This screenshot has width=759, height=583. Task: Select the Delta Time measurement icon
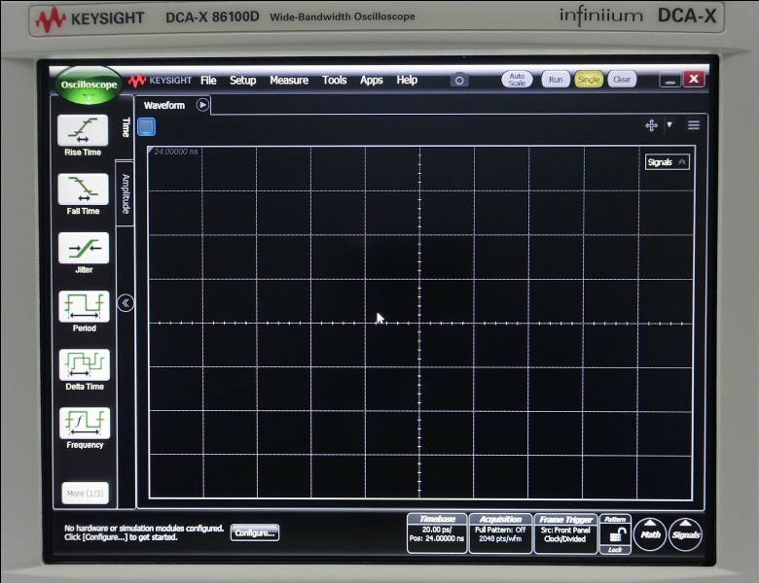pyautogui.click(x=84, y=366)
